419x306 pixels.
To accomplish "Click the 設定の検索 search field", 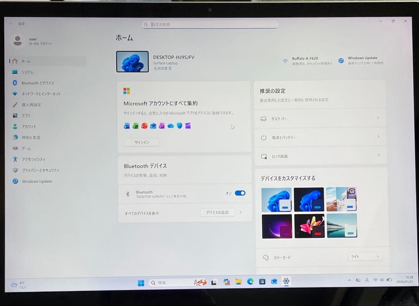I will point(211,24).
